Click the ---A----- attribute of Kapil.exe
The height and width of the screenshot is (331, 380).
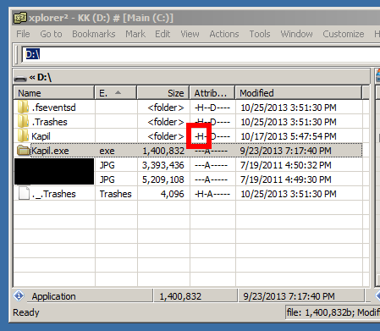point(211,151)
